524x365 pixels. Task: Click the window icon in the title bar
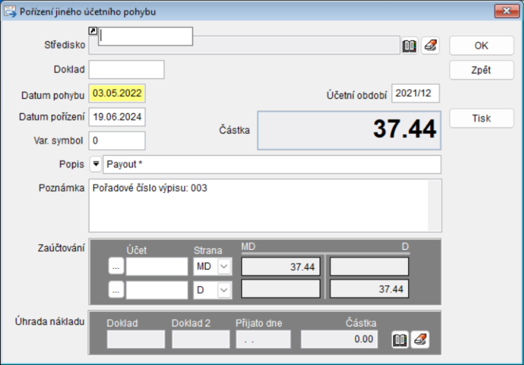10,11
